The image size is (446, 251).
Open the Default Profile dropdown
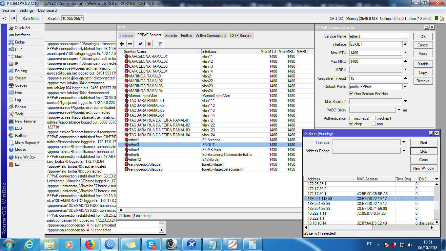[405, 87]
